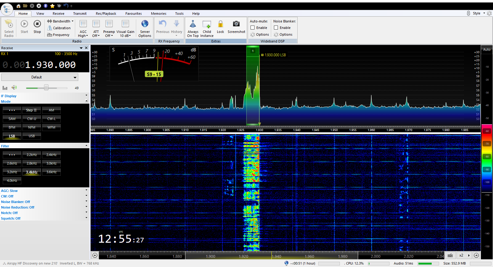Click the volume slider handle

pyautogui.click(x=46, y=88)
